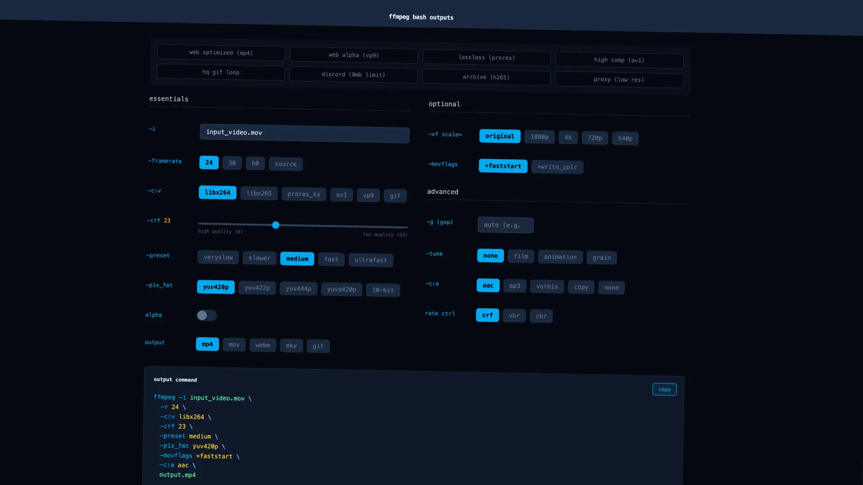Click the -g gop auto input field
Image resolution: width=863 pixels, height=485 pixels.
click(x=505, y=225)
